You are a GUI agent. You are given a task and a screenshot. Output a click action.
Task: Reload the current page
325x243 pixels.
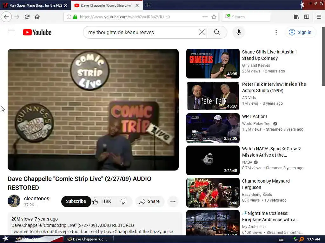click(x=27, y=17)
